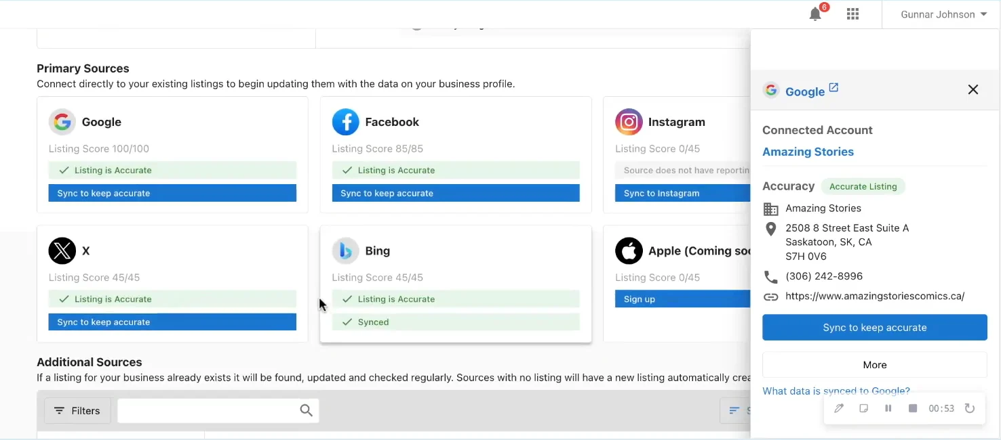Click Sync to Instagram button
Image resolution: width=1001 pixels, height=440 pixels.
pos(682,193)
